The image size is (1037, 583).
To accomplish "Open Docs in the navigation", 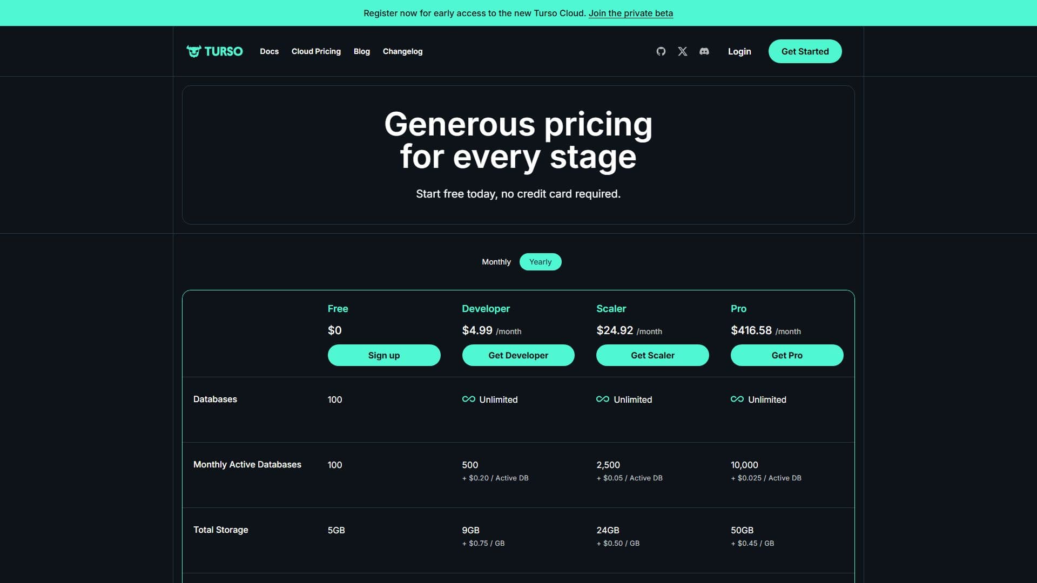I will point(269,51).
